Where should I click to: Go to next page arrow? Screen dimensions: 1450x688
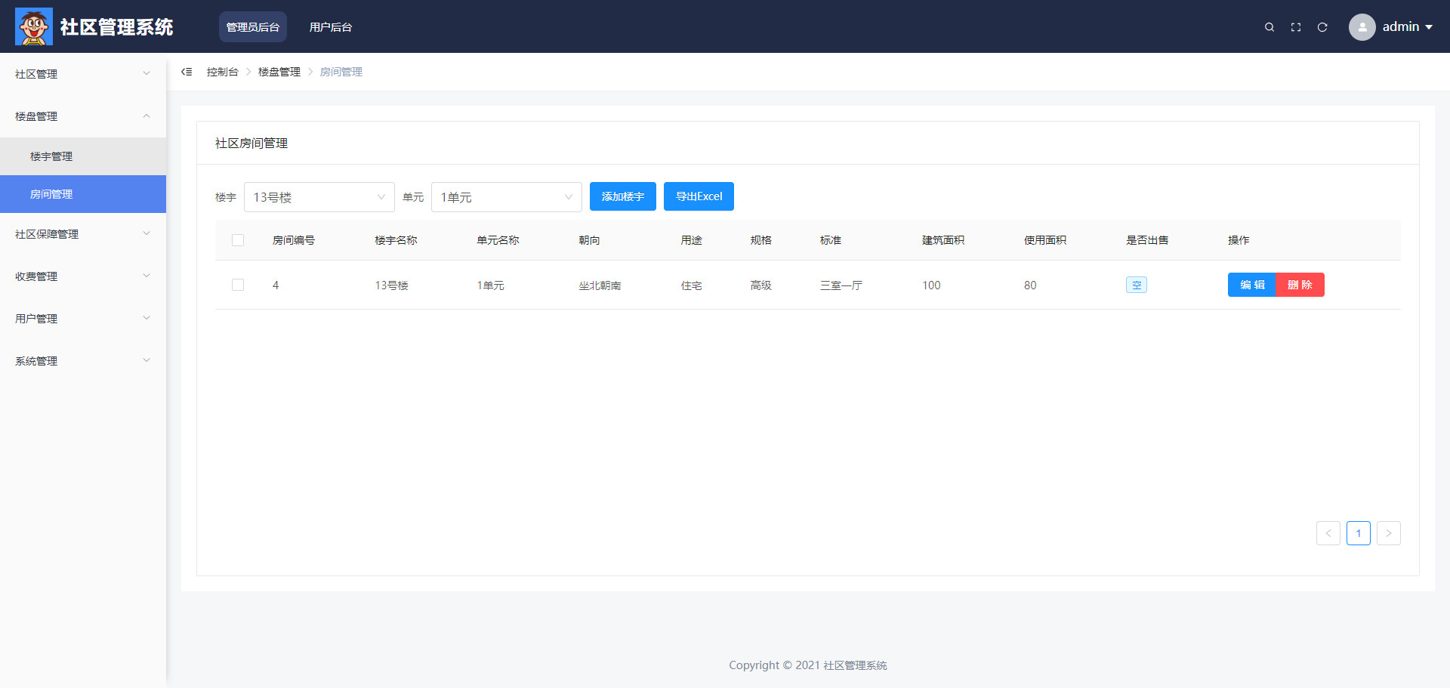[1388, 533]
